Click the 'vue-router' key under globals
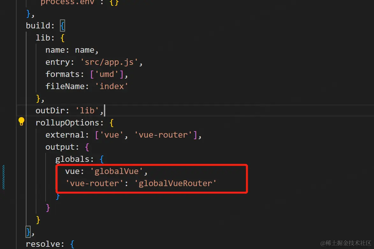This screenshot has width=374, height=249. (94, 183)
